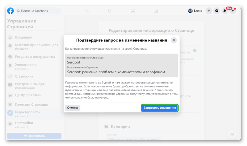Click the Входящие inbox icon

coord(10,37)
